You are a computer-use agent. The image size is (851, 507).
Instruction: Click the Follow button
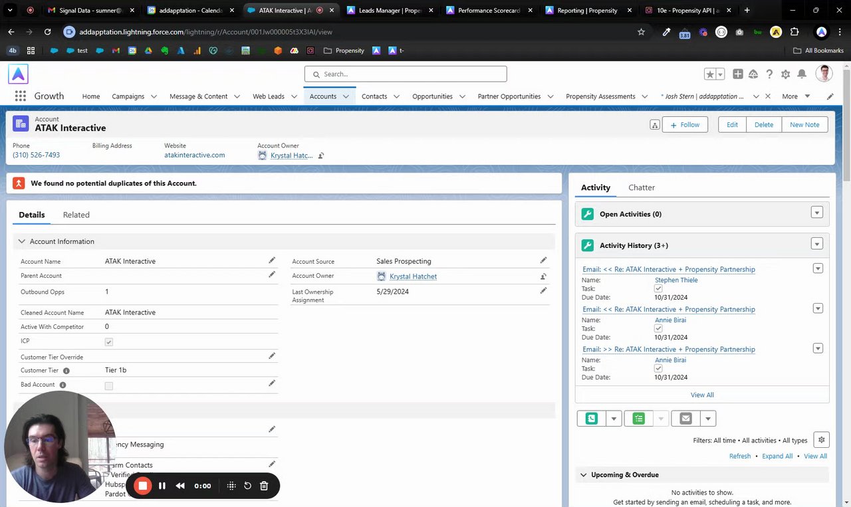tap(685, 124)
